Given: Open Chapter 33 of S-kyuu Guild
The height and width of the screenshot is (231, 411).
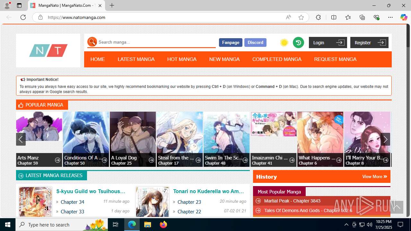Looking at the screenshot, I should pos(72,211).
